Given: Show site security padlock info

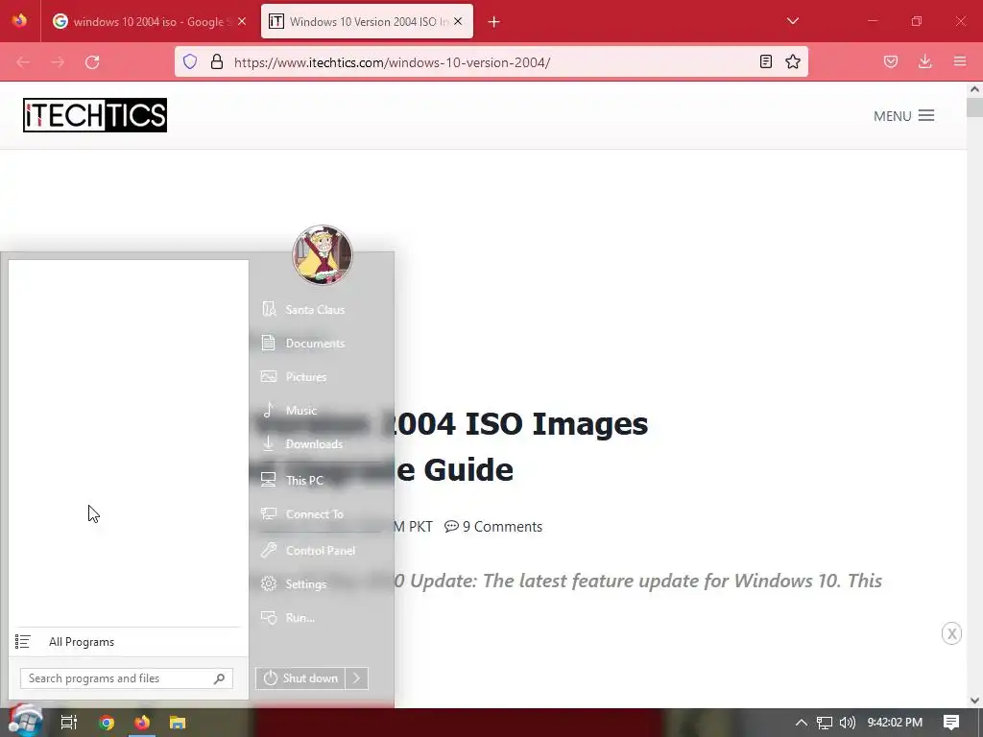Looking at the screenshot, I should coord(217,61).
